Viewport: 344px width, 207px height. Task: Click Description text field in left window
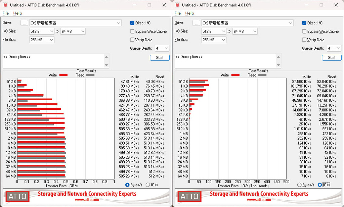tap(53, 61)
